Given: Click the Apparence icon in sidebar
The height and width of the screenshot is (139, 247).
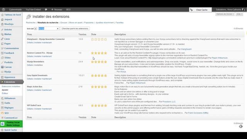Looking at the screenshot, I should click(x=2, y=77).
